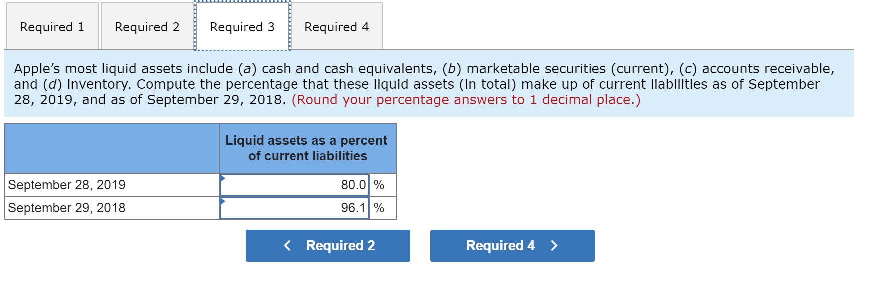Screen dimensions: 886x300
Task: Click the % symbol next to 80.0
Action: [379, 184]
